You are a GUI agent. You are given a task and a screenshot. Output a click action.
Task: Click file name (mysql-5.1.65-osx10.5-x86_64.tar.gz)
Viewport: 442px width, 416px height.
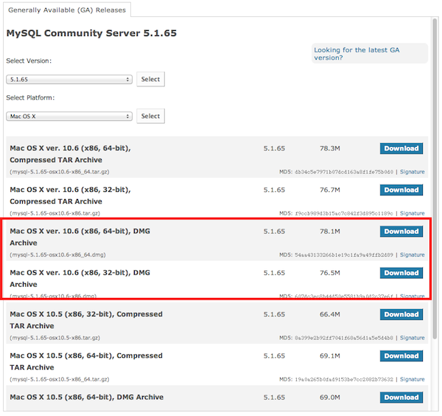[60, 379]
